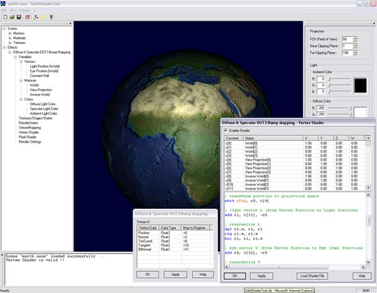This screenshot has width=377, height=293.
Task: Click the Ambient Color R slider
Action: pos(340,79)
